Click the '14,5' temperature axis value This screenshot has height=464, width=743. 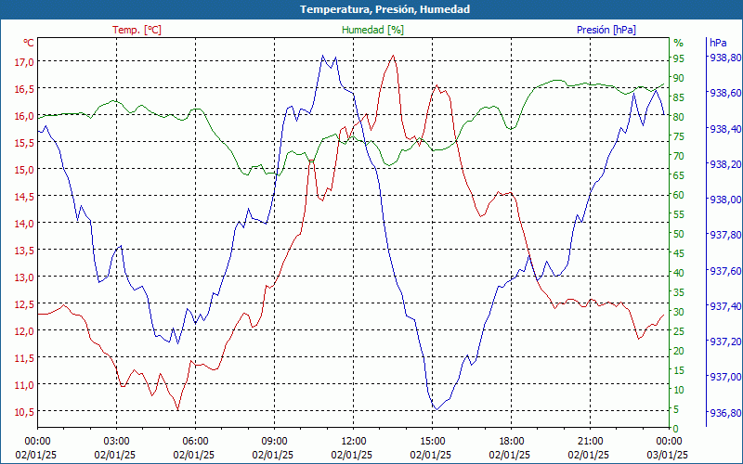coord(22,197)
